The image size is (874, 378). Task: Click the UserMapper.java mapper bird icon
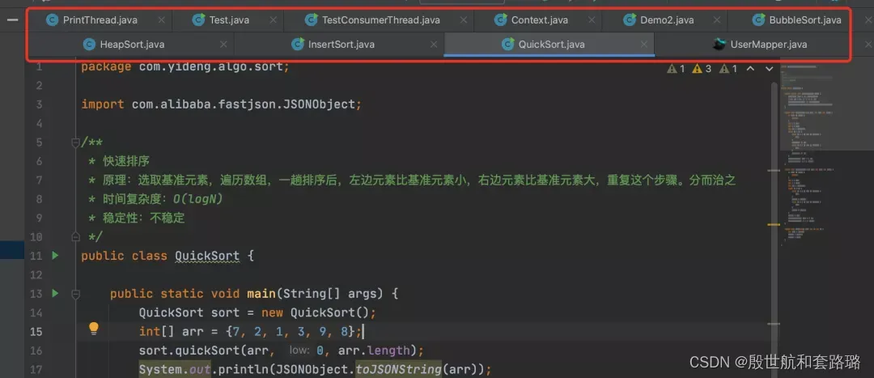click(719, 44)
